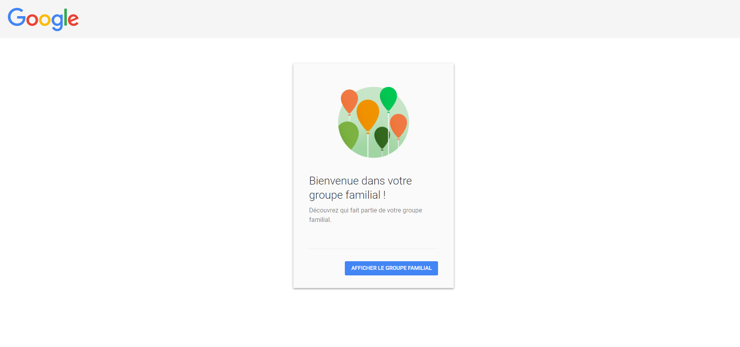Click the green letter l in Google logo

pyautogui.click(x=66, y=17)
